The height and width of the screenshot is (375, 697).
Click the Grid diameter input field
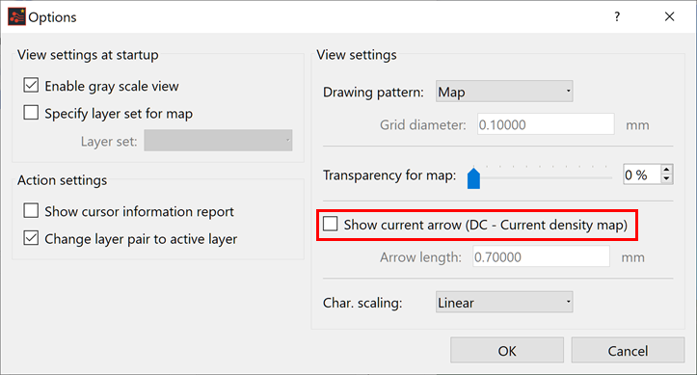[x=546, y=124]
